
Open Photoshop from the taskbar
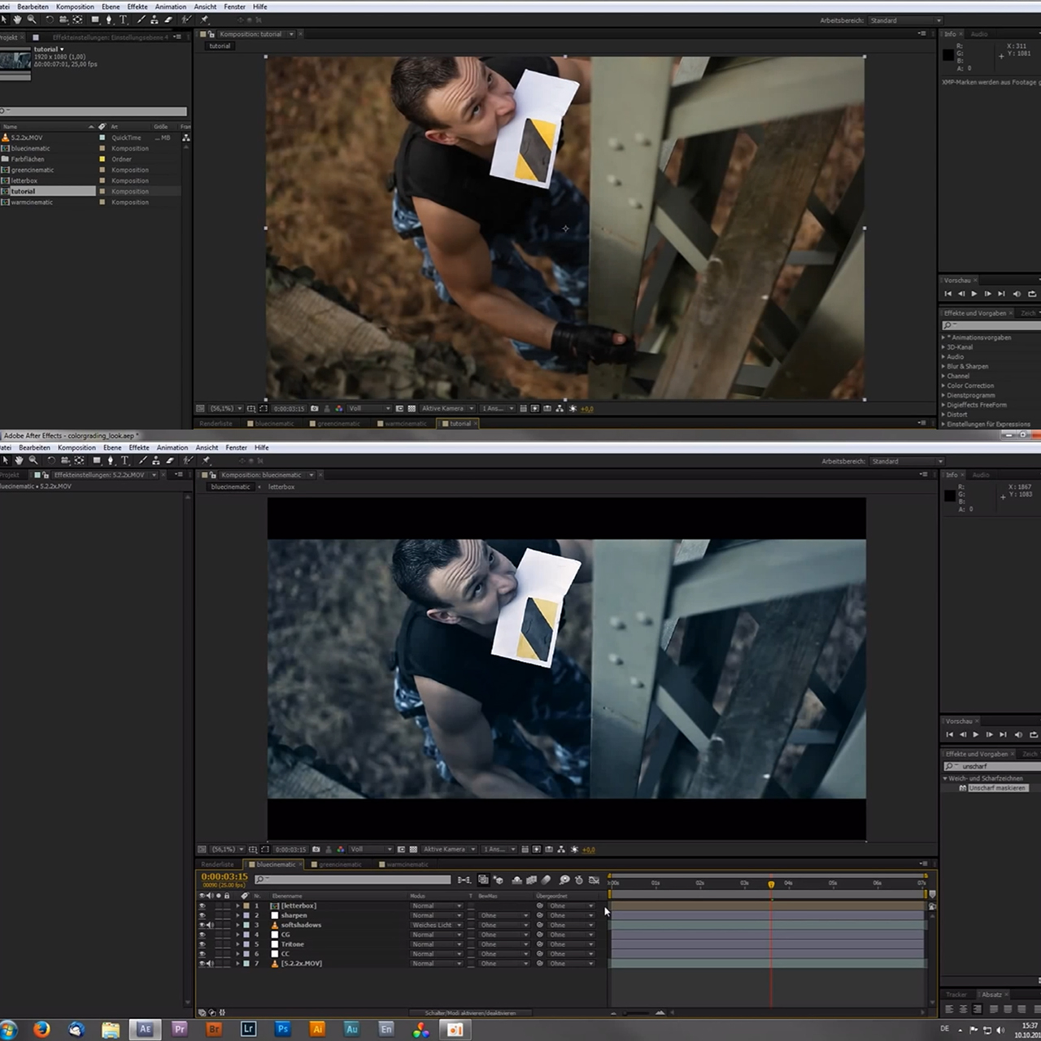[x=282, y=1029]
